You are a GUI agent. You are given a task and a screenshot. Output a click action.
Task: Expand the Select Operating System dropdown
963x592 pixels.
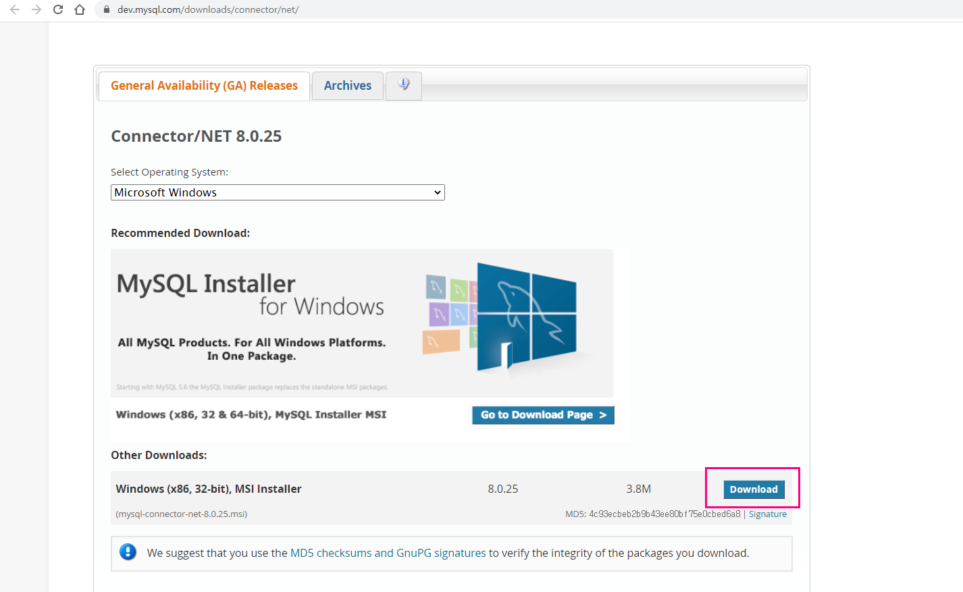pyautogui.click(x=278, y=192)
